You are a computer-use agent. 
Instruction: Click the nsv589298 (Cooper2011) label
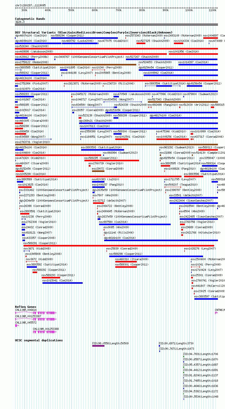[x=126, y=254]
